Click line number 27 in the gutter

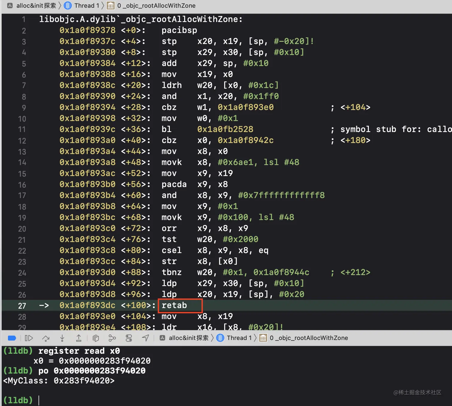22,306
